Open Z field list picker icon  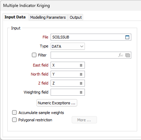point(81,83)
